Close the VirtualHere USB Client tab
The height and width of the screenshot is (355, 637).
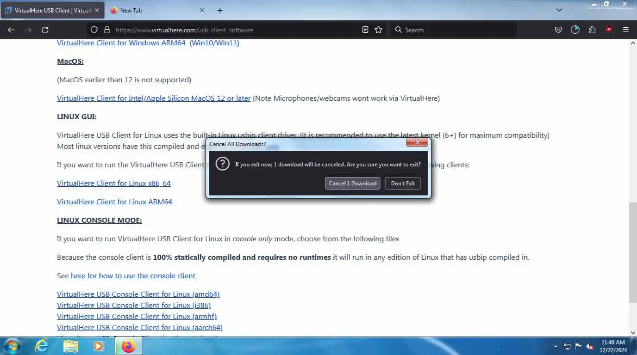click(97, 10)
